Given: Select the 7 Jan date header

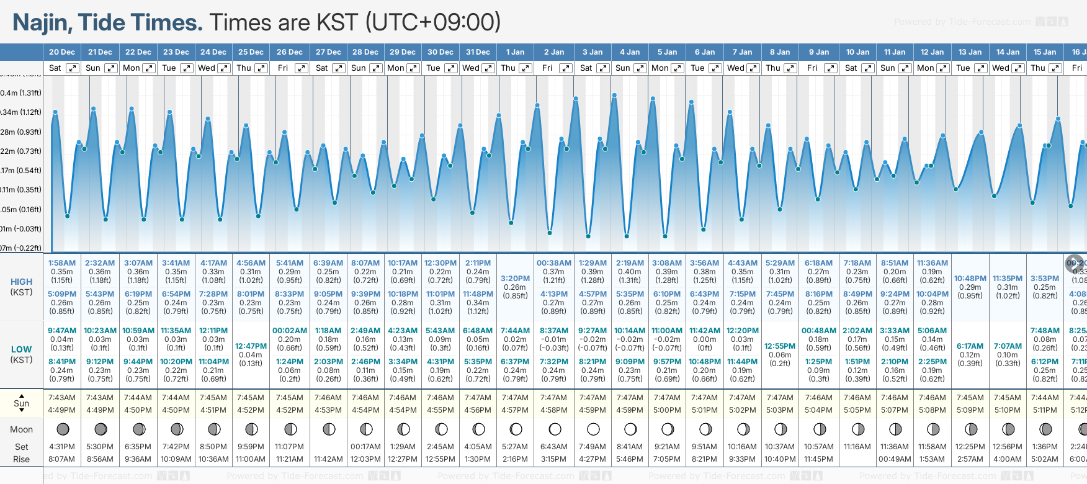Looking at the screenshot, I should [742, 52].
